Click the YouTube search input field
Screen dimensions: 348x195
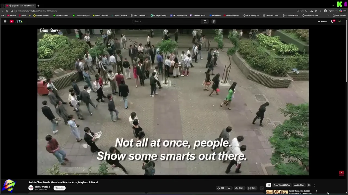(x=167, y=21)
